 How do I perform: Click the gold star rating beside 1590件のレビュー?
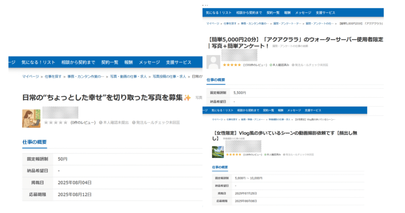[x=232, y=65]
